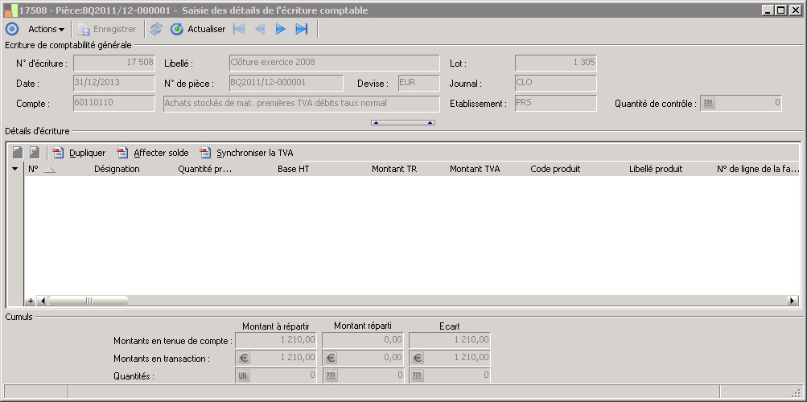Click the Actualiser refresh button
This screenshot has height=402, width=807.
[x=198, y=29]
